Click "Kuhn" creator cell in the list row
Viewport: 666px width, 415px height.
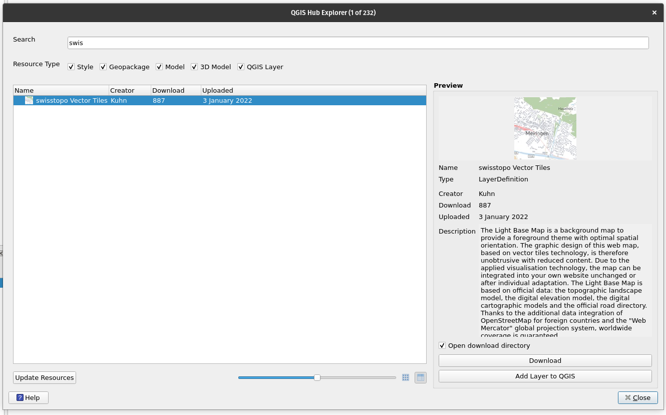(x=119, y=100)
